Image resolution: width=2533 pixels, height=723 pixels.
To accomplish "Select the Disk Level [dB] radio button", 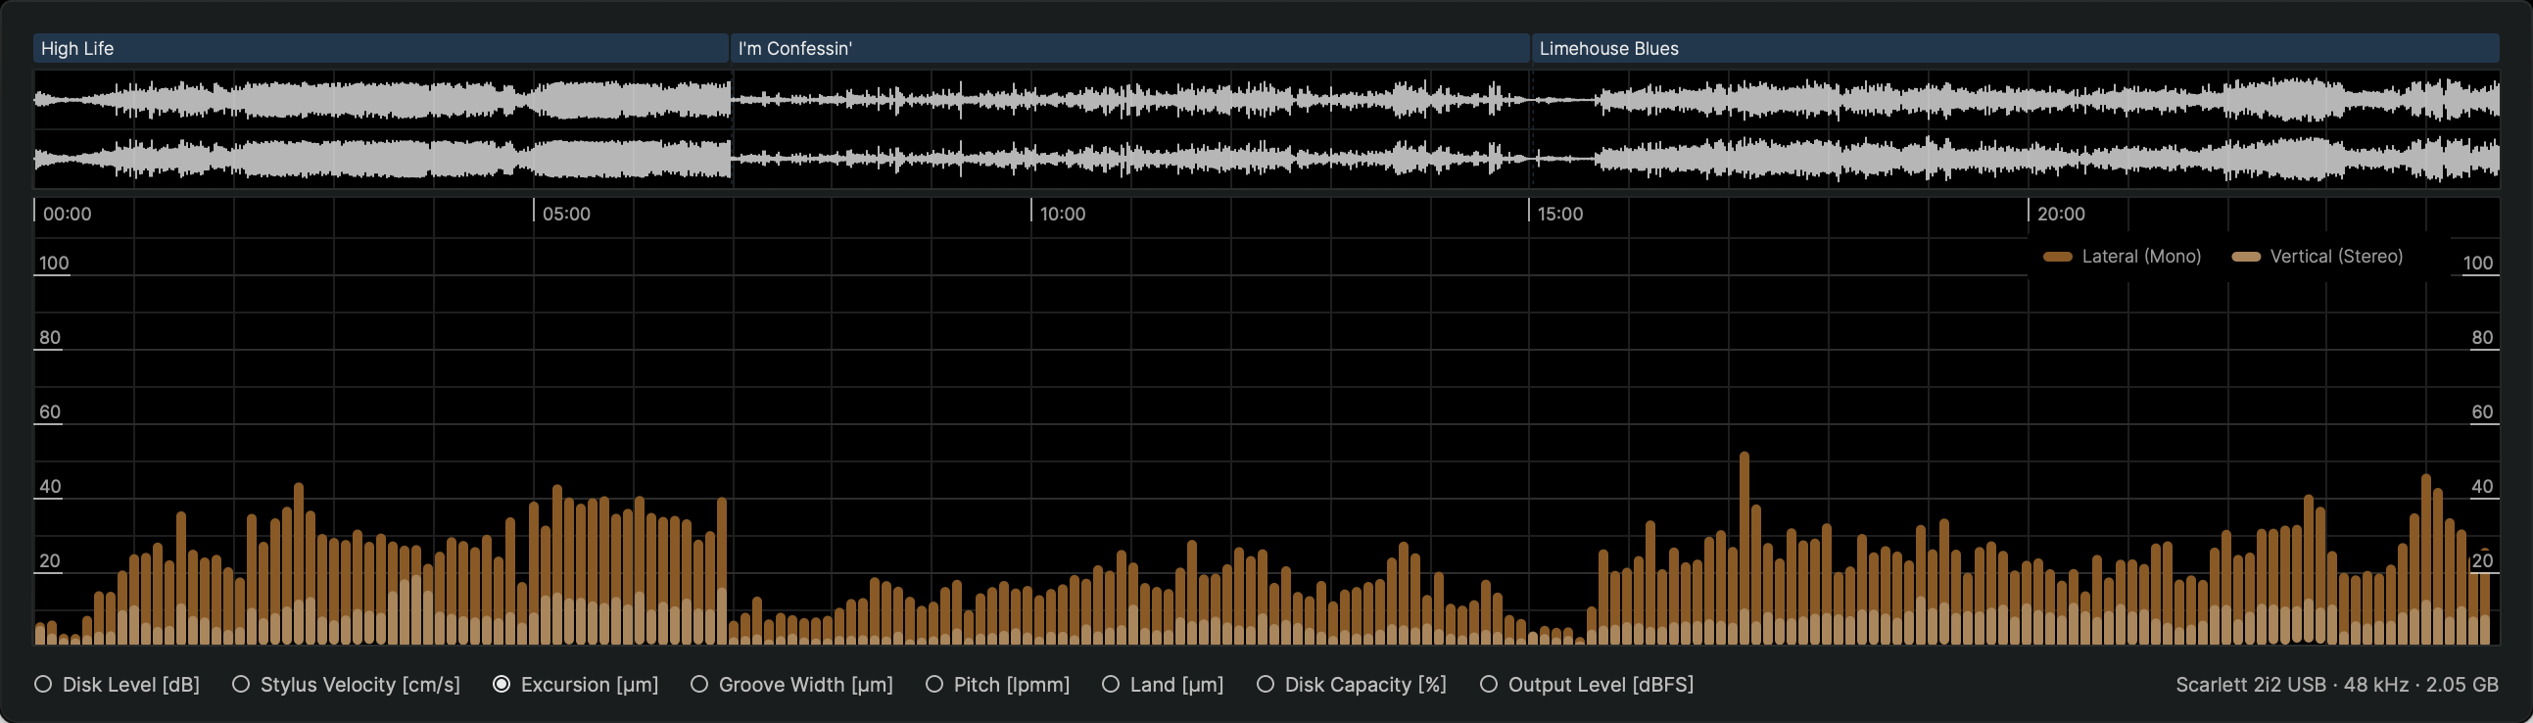I will pos(43,685).
